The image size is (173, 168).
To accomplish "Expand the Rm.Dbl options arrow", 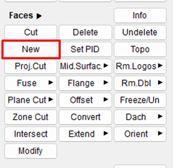I will pos(160,83).
